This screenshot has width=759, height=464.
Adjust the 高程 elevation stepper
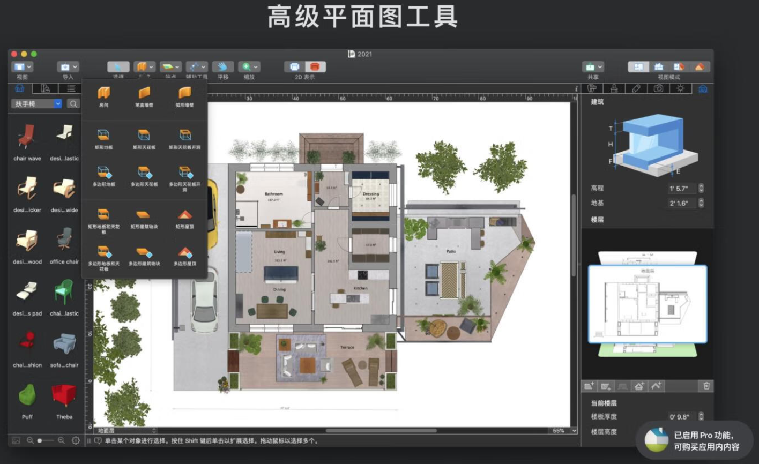click(x=701, y=188)
